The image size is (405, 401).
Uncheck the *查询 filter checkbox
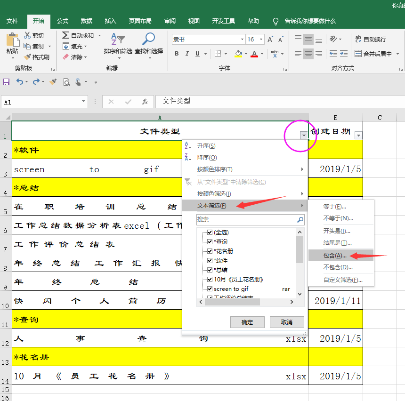click(x=210, y=242)
